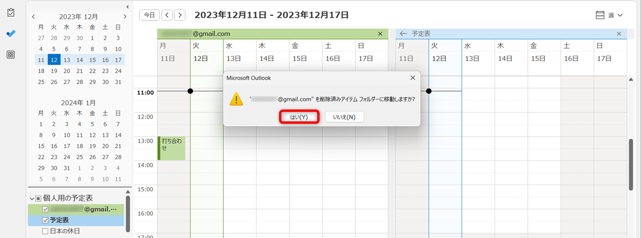The image size is (641, 238).
Task: Collapse the folder pane with top arrow
Action: [127, 7]
